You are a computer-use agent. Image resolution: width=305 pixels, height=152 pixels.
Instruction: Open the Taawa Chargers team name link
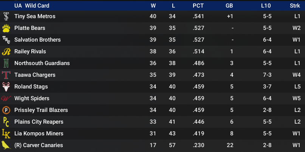coord(35,75)
